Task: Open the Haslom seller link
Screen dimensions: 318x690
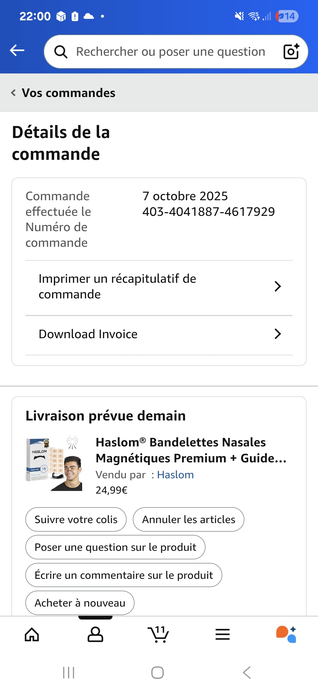Action: tap(175, 475)
